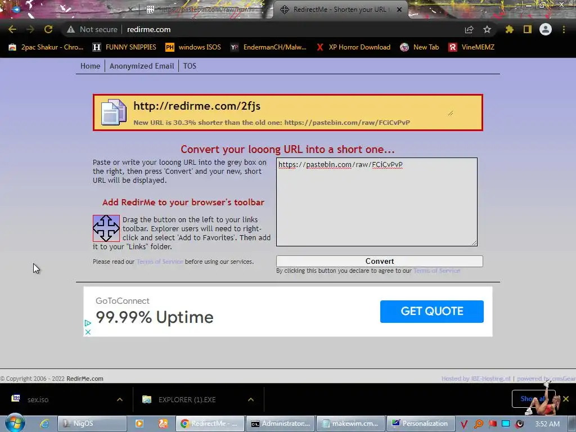Open the Chrome profile avatar
Screen dimensions: 576x432
[x=546, y=29]
